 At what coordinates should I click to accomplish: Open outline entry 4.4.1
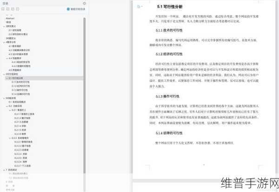21,62
